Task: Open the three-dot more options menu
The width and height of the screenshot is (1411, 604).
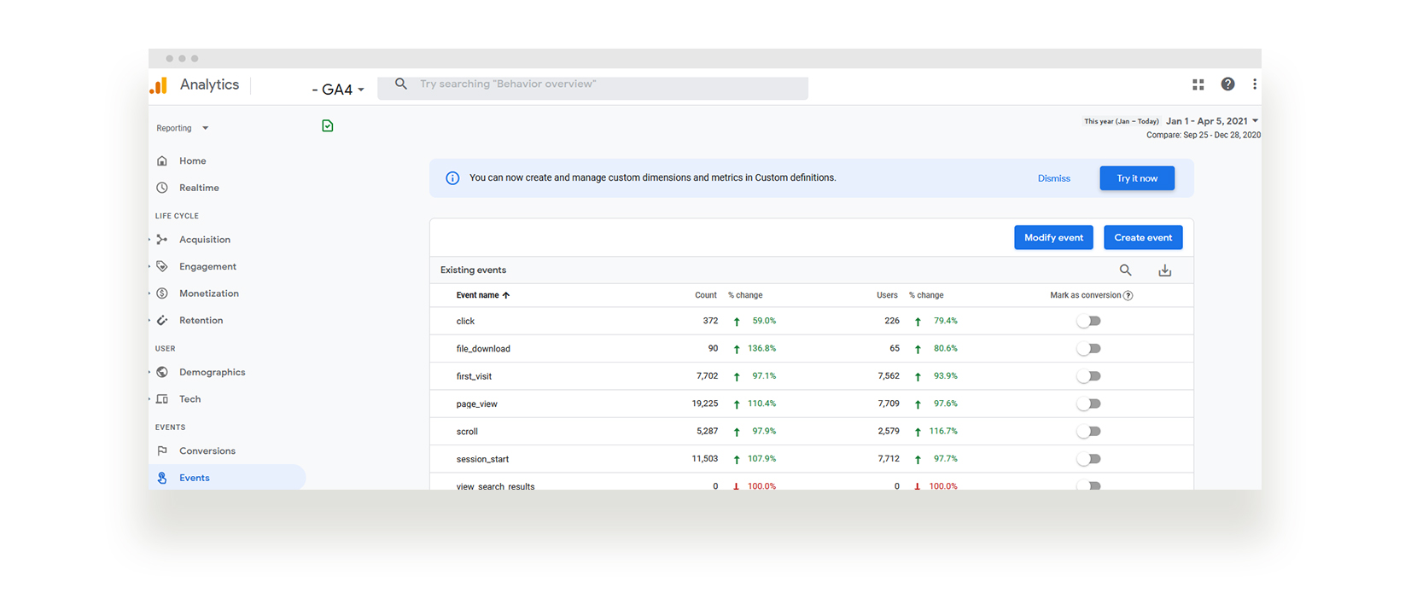Action: [1254, 84]
